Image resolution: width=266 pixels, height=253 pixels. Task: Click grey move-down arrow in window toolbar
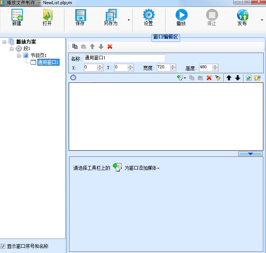tap(101, 47)
